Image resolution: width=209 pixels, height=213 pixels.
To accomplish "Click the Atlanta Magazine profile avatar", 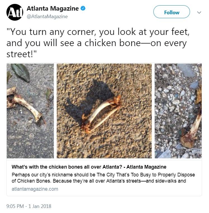I will tap(15, 12).
